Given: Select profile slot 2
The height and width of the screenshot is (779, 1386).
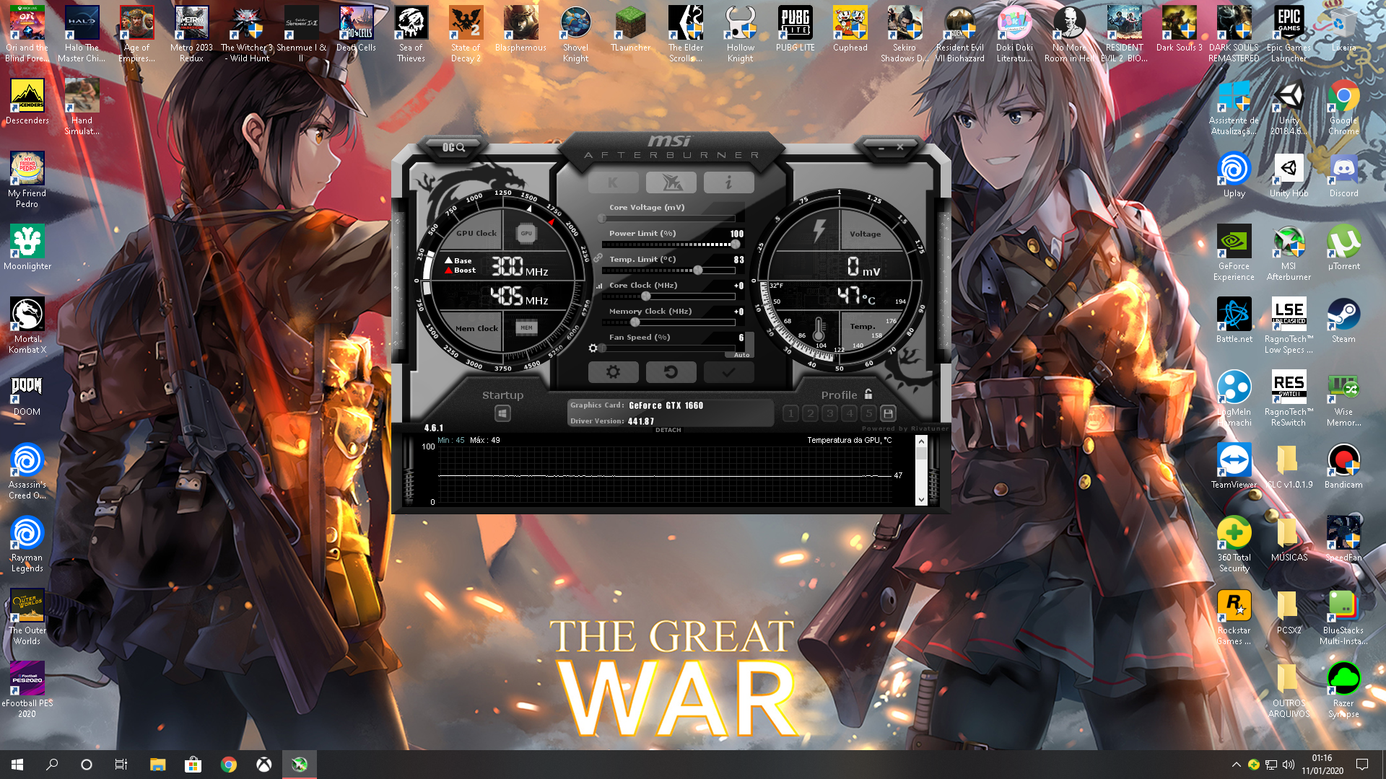Looking at the screenshot, I should tap(810, 413).
